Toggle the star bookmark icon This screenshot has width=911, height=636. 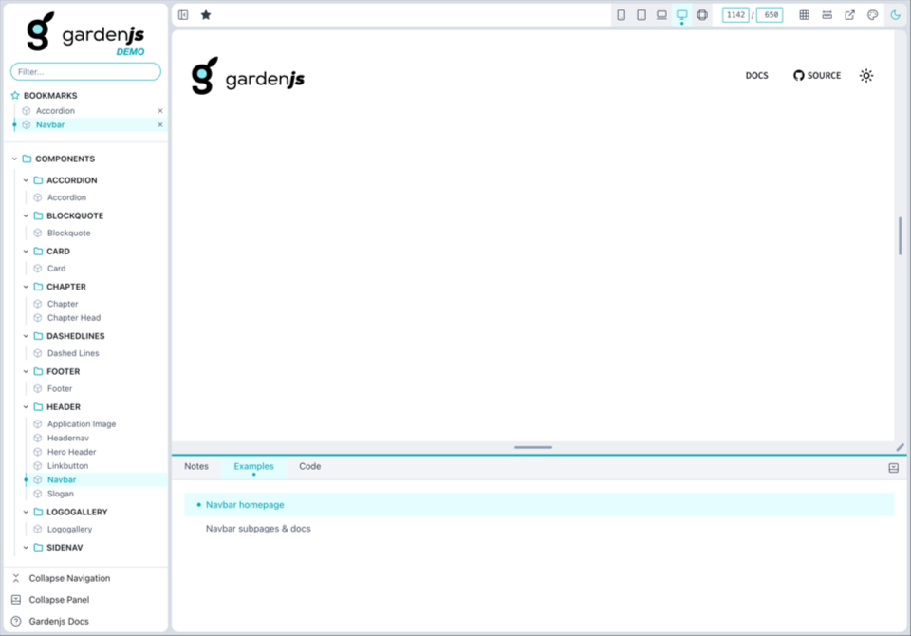205,14
